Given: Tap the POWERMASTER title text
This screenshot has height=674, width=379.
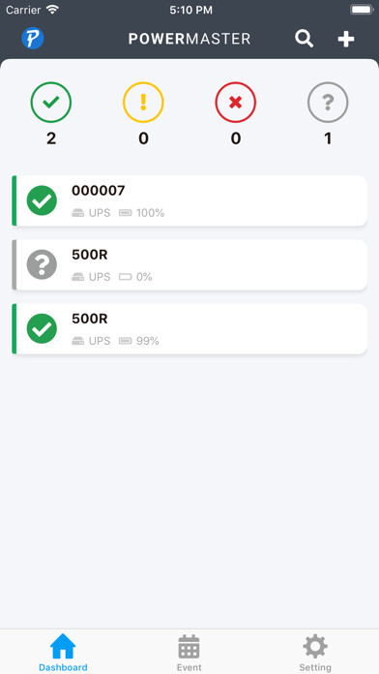Looking at the screenshot, I should 189,39.
